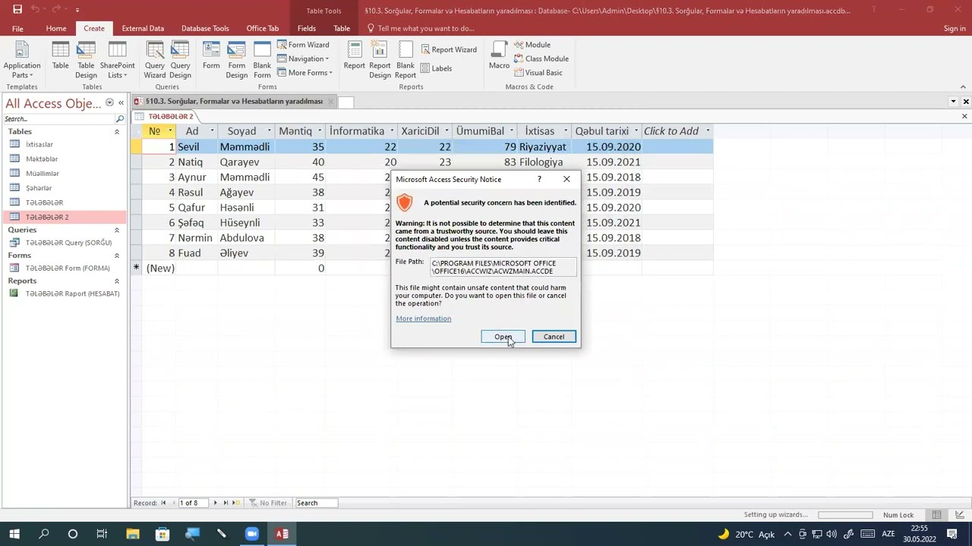Click record navigator Search field
This screenshot has height=546, width=972.
(x=317, y=503)
